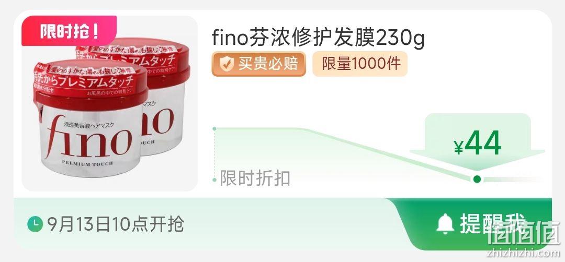The image size is (565, 262).
Task: Click the 9月13日10点开抢 start time text
Action: click(116, 224)
